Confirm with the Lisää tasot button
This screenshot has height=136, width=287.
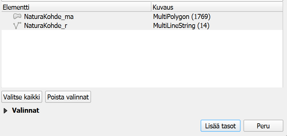pos(220,126)
